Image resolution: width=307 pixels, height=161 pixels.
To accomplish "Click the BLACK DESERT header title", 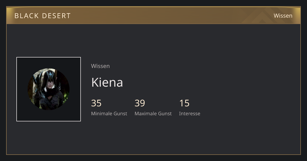I will [x=42, y=16].
